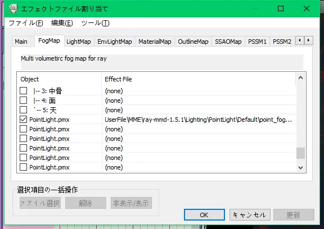Uncheck the PointLight.pmx with point_fog effect

[24, 120]
